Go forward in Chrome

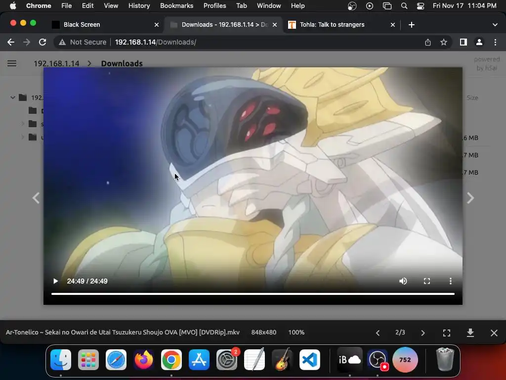pyautogui.click(x=27, y=42)
